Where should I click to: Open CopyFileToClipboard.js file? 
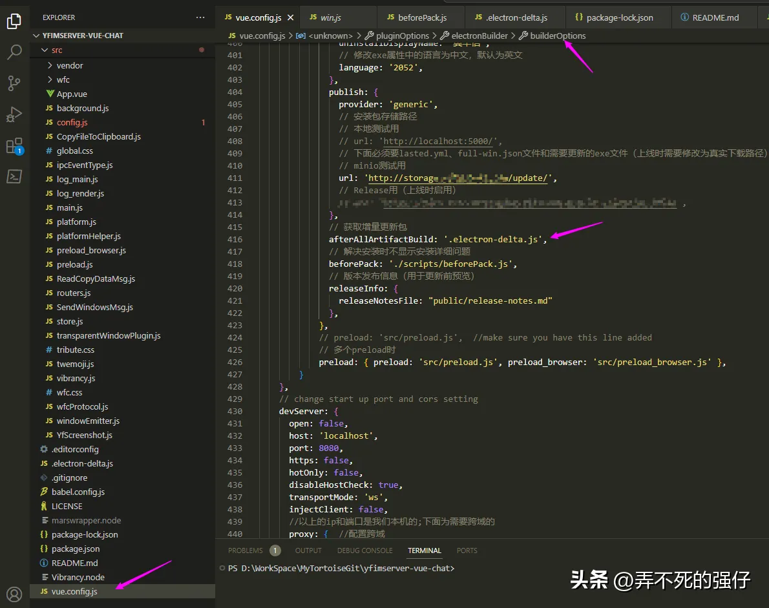pos(123,136)
